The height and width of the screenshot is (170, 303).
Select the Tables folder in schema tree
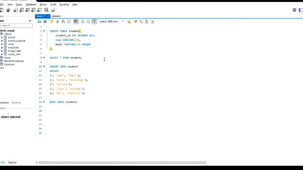click(8, 34)
